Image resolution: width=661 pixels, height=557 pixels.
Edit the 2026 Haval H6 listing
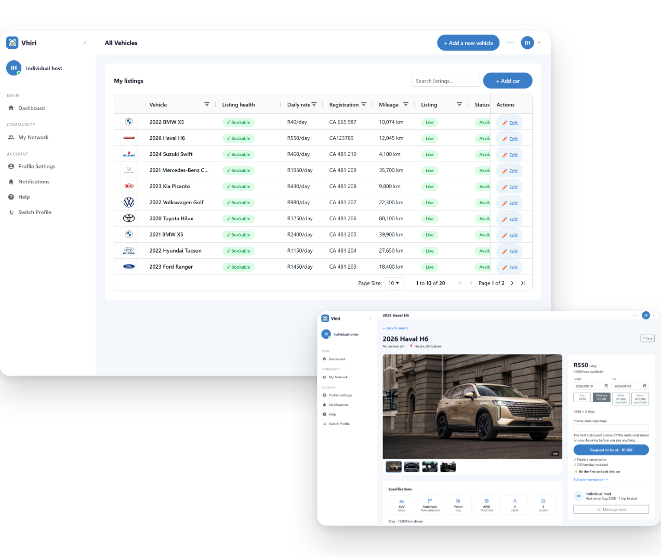510,139
